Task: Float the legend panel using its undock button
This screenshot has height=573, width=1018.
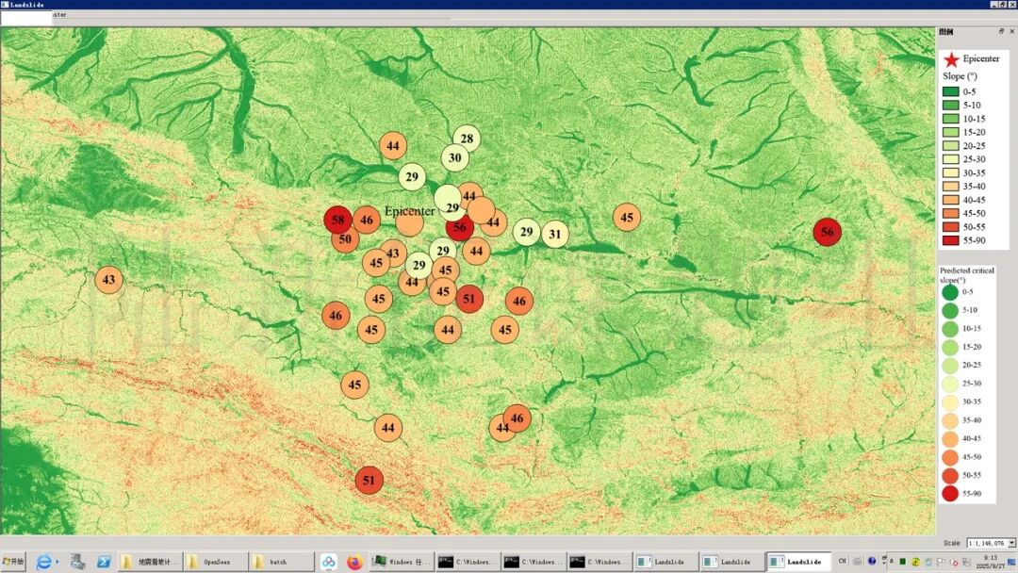Action: [1001, 31]
